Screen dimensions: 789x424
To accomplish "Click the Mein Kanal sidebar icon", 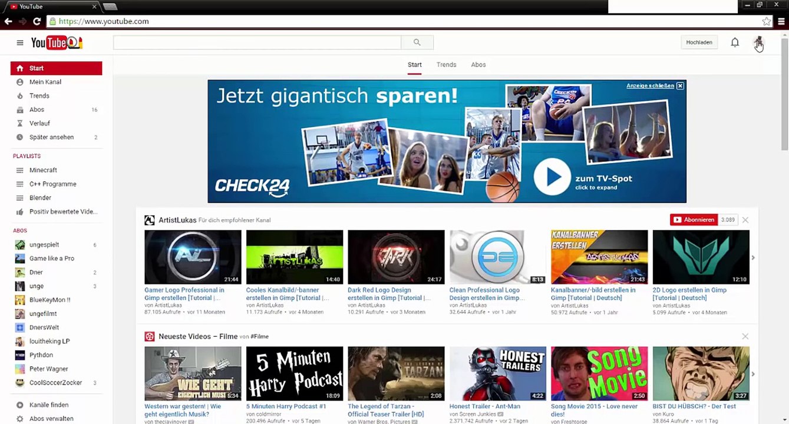I will (20, 82).
